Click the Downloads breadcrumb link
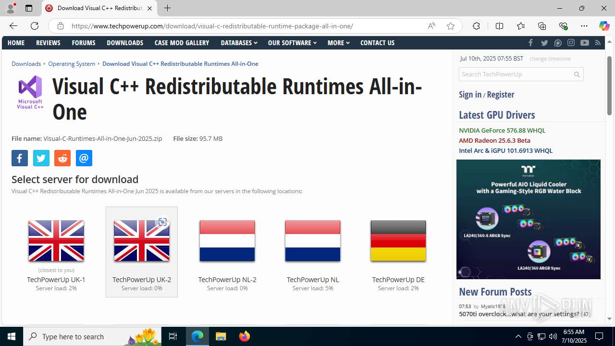615x346 pixels. pyautogui.click(x=26, y=63)
